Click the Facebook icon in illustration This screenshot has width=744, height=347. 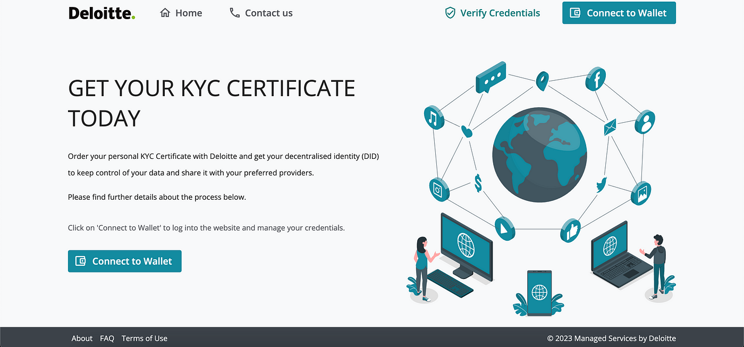tap(596, 79)
